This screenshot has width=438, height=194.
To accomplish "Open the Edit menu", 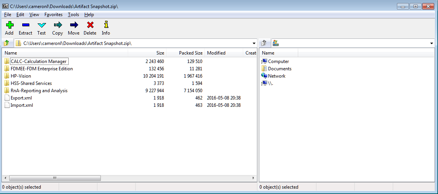I will point(20,15).
